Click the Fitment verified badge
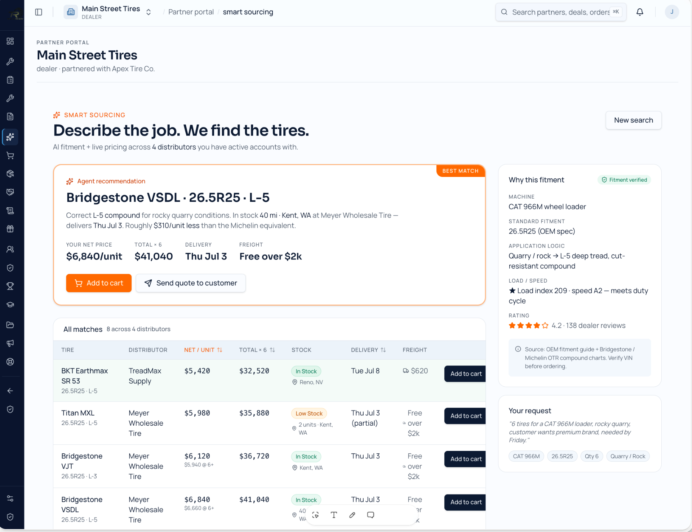Image resolution: width=692 pixels, height=532 pixels. [624, 180]
